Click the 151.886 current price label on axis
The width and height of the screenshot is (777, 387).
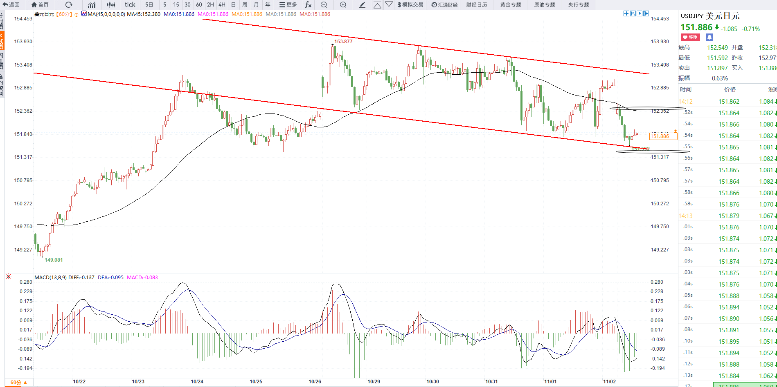pyautogui.click(x=663, y=136)
